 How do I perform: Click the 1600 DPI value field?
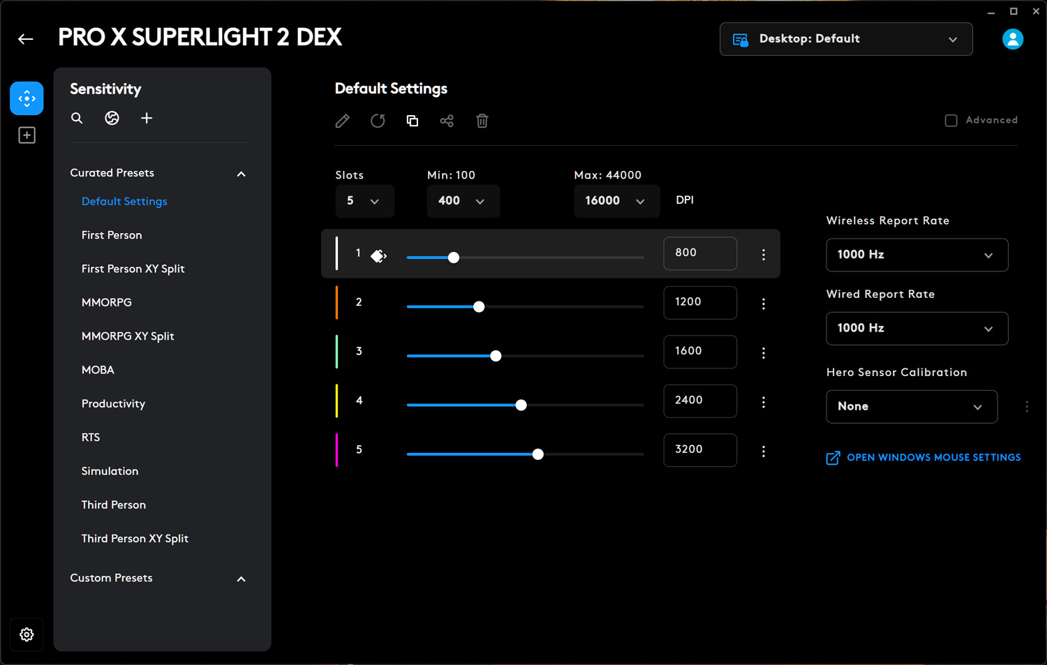(700, 352)
